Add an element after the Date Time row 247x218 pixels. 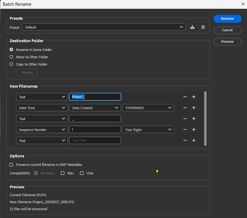pos(194,108)
